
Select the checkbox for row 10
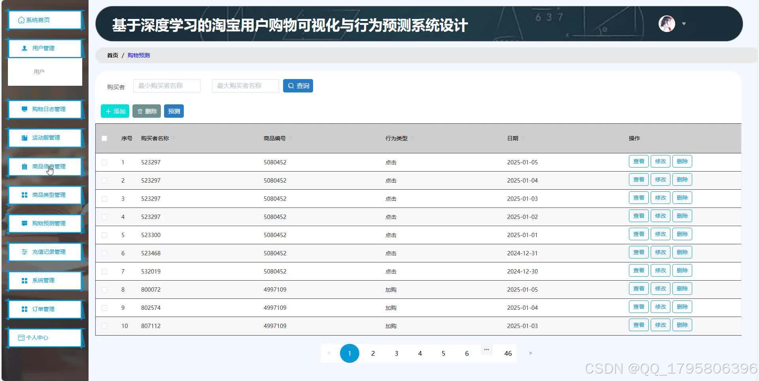click(104, 326)
